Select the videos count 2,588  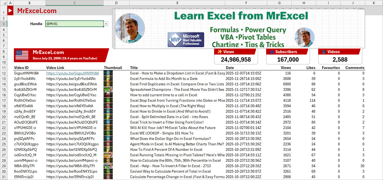tap(340, 59)
